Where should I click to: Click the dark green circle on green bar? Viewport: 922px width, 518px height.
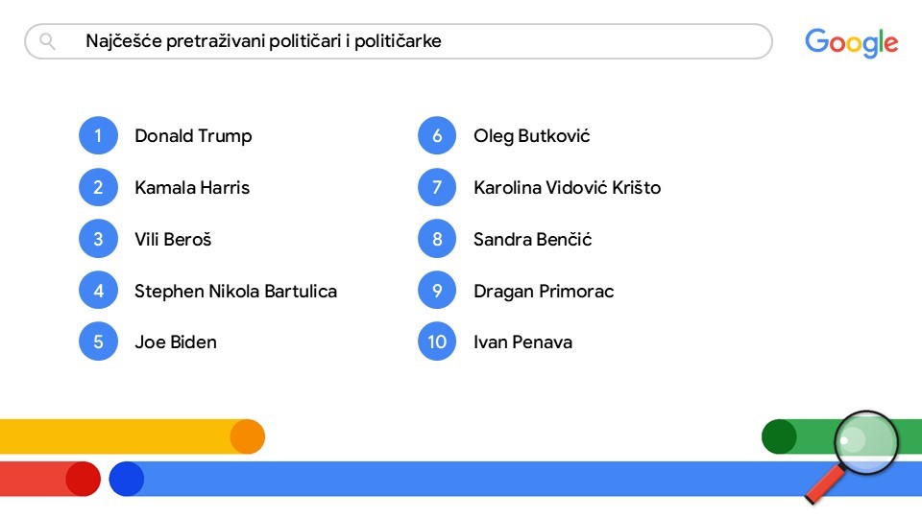point(779,436)
